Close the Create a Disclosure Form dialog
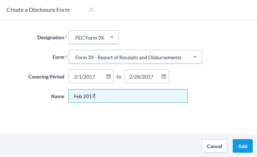The image size is (257, 157). (91, 10)
